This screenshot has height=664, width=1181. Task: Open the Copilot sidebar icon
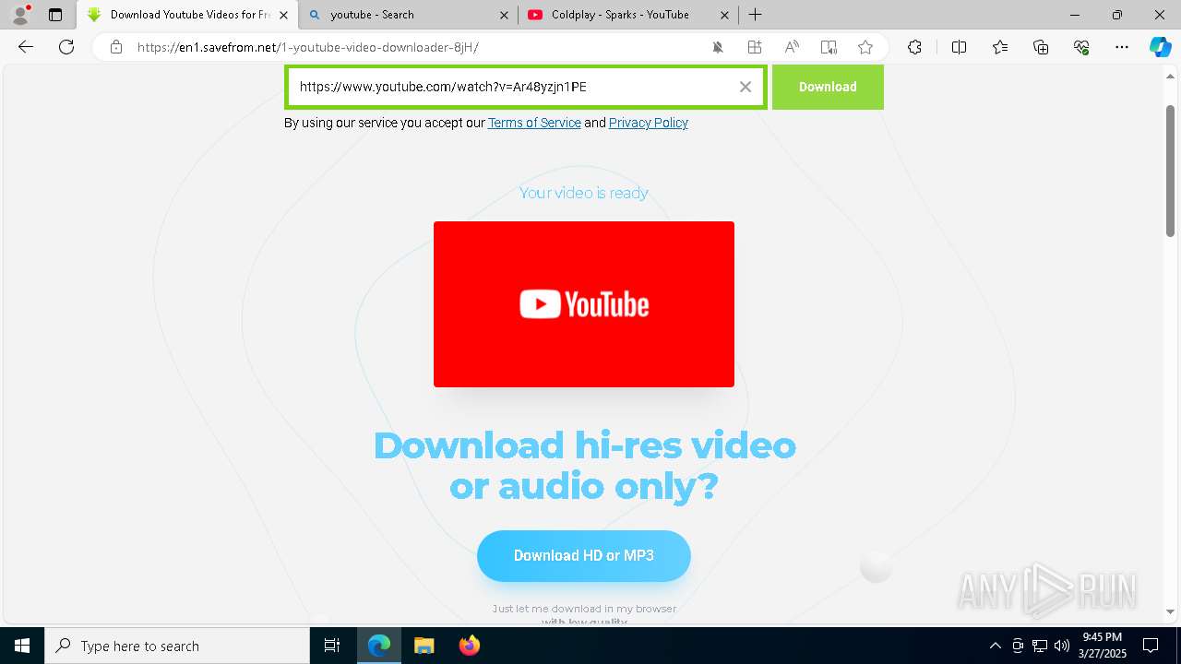pyautogui.click(x=1160, y=47)
